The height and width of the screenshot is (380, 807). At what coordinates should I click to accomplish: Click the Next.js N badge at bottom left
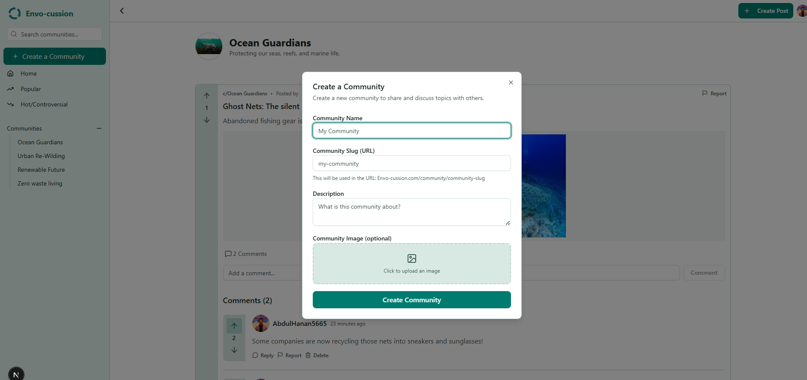pyautogui.click(x=16, y=374)
